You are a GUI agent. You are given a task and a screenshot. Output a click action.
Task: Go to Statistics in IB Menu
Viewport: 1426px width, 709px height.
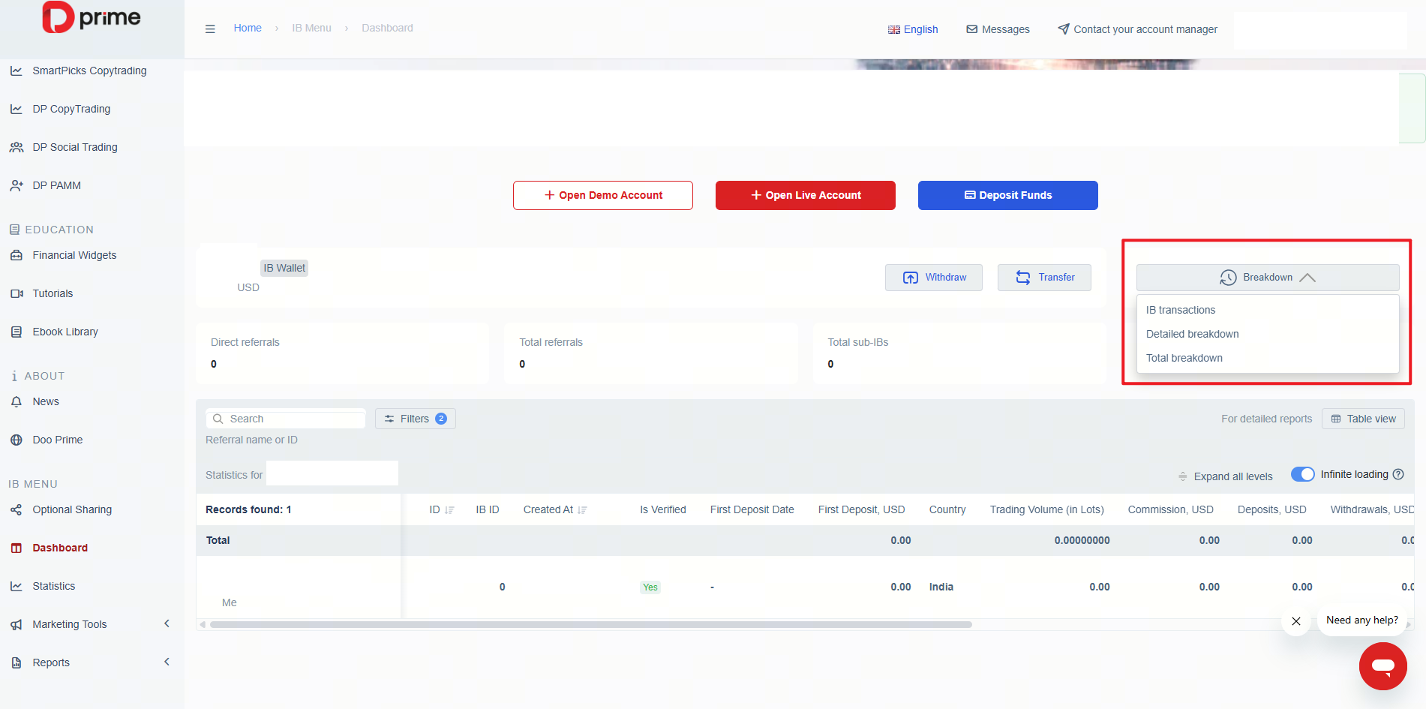point(53,586)
